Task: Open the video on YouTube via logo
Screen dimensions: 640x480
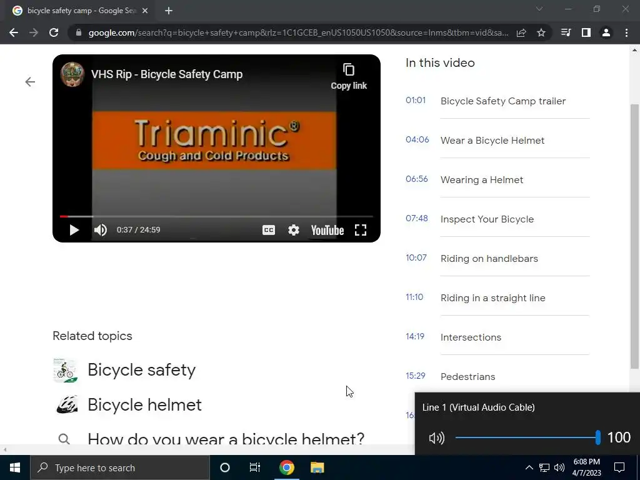Action: [327, 230]
